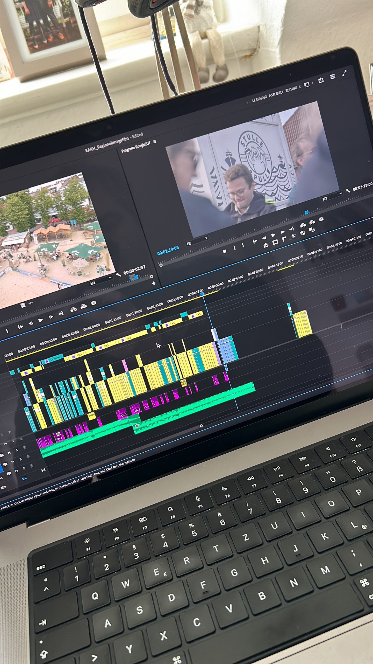The width and height of the screenshot is (373, 664).
Task: Click Go to In point in Program monitor
Action: point(255,242)
